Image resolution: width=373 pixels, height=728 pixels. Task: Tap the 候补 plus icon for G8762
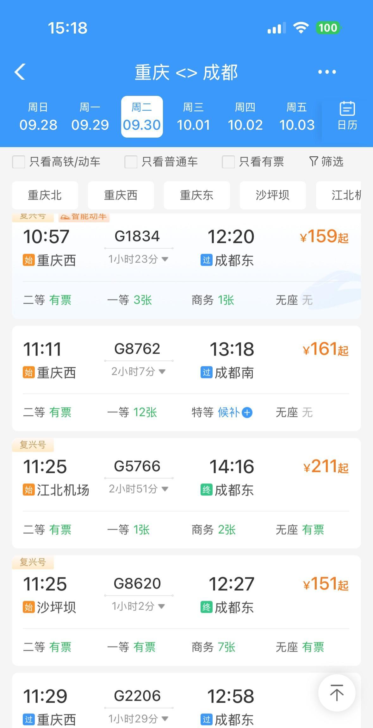click(x=247, y=413)
